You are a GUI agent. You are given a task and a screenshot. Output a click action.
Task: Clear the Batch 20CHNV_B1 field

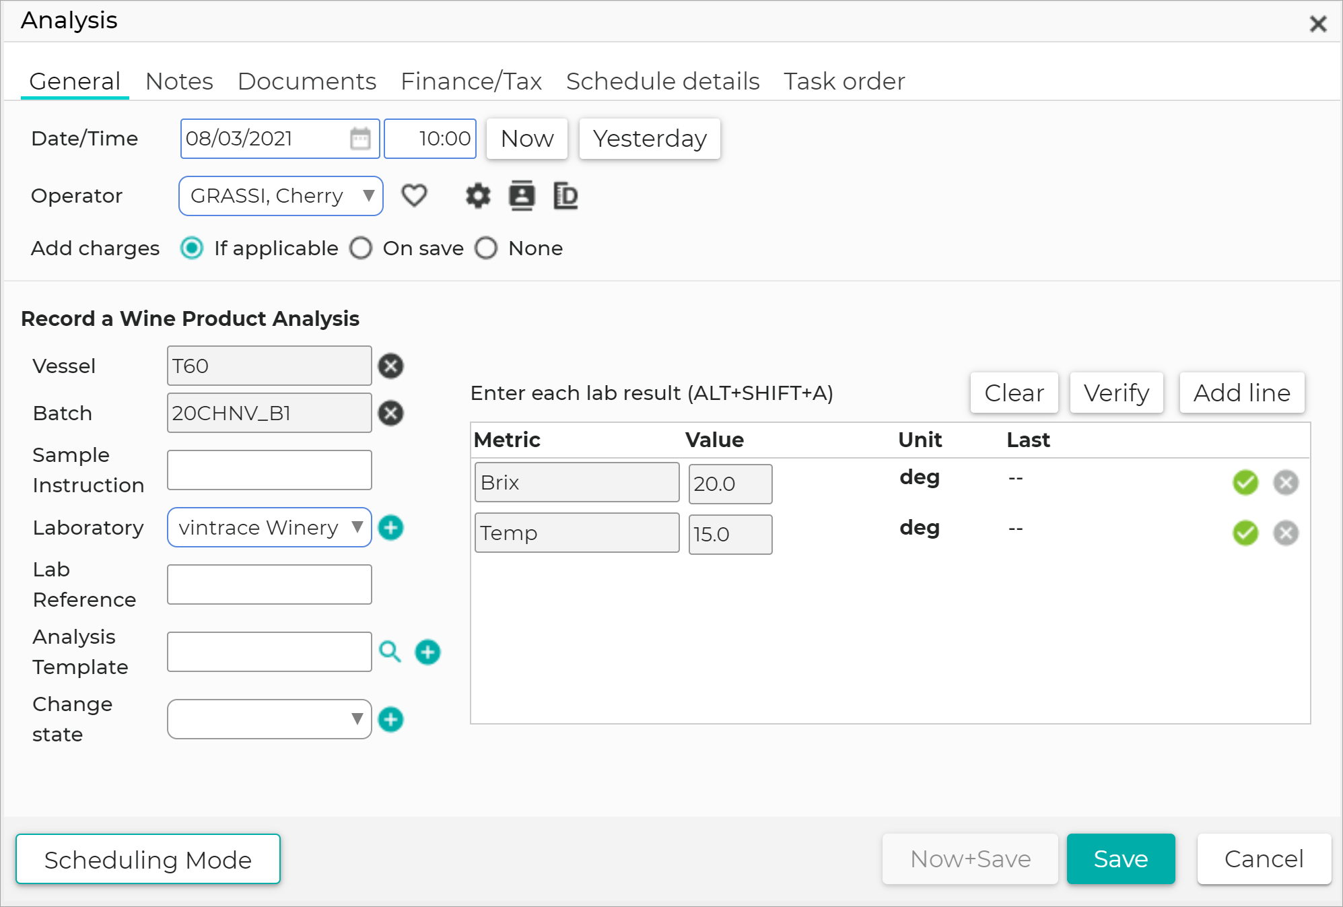pos(390,413)
